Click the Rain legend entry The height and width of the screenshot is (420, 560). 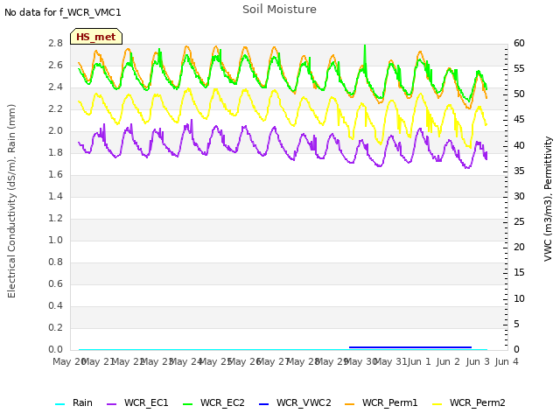click(73, 402)
